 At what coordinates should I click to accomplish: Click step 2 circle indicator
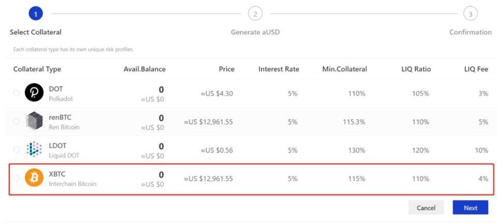click(255, 14)
